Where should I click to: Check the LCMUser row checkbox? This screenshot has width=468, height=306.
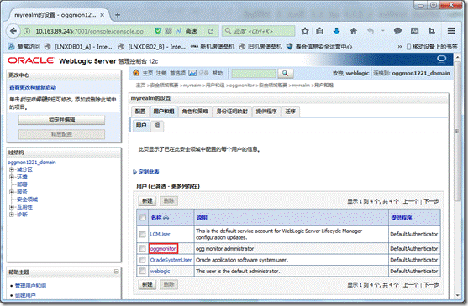[x=142, y=234]
